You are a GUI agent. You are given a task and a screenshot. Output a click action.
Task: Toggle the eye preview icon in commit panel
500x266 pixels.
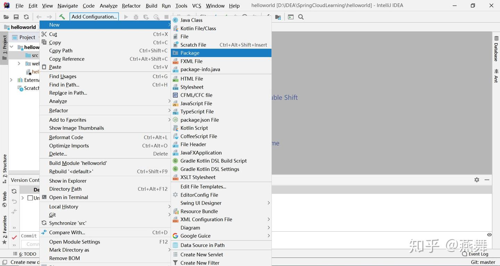(x=489, y=235)
